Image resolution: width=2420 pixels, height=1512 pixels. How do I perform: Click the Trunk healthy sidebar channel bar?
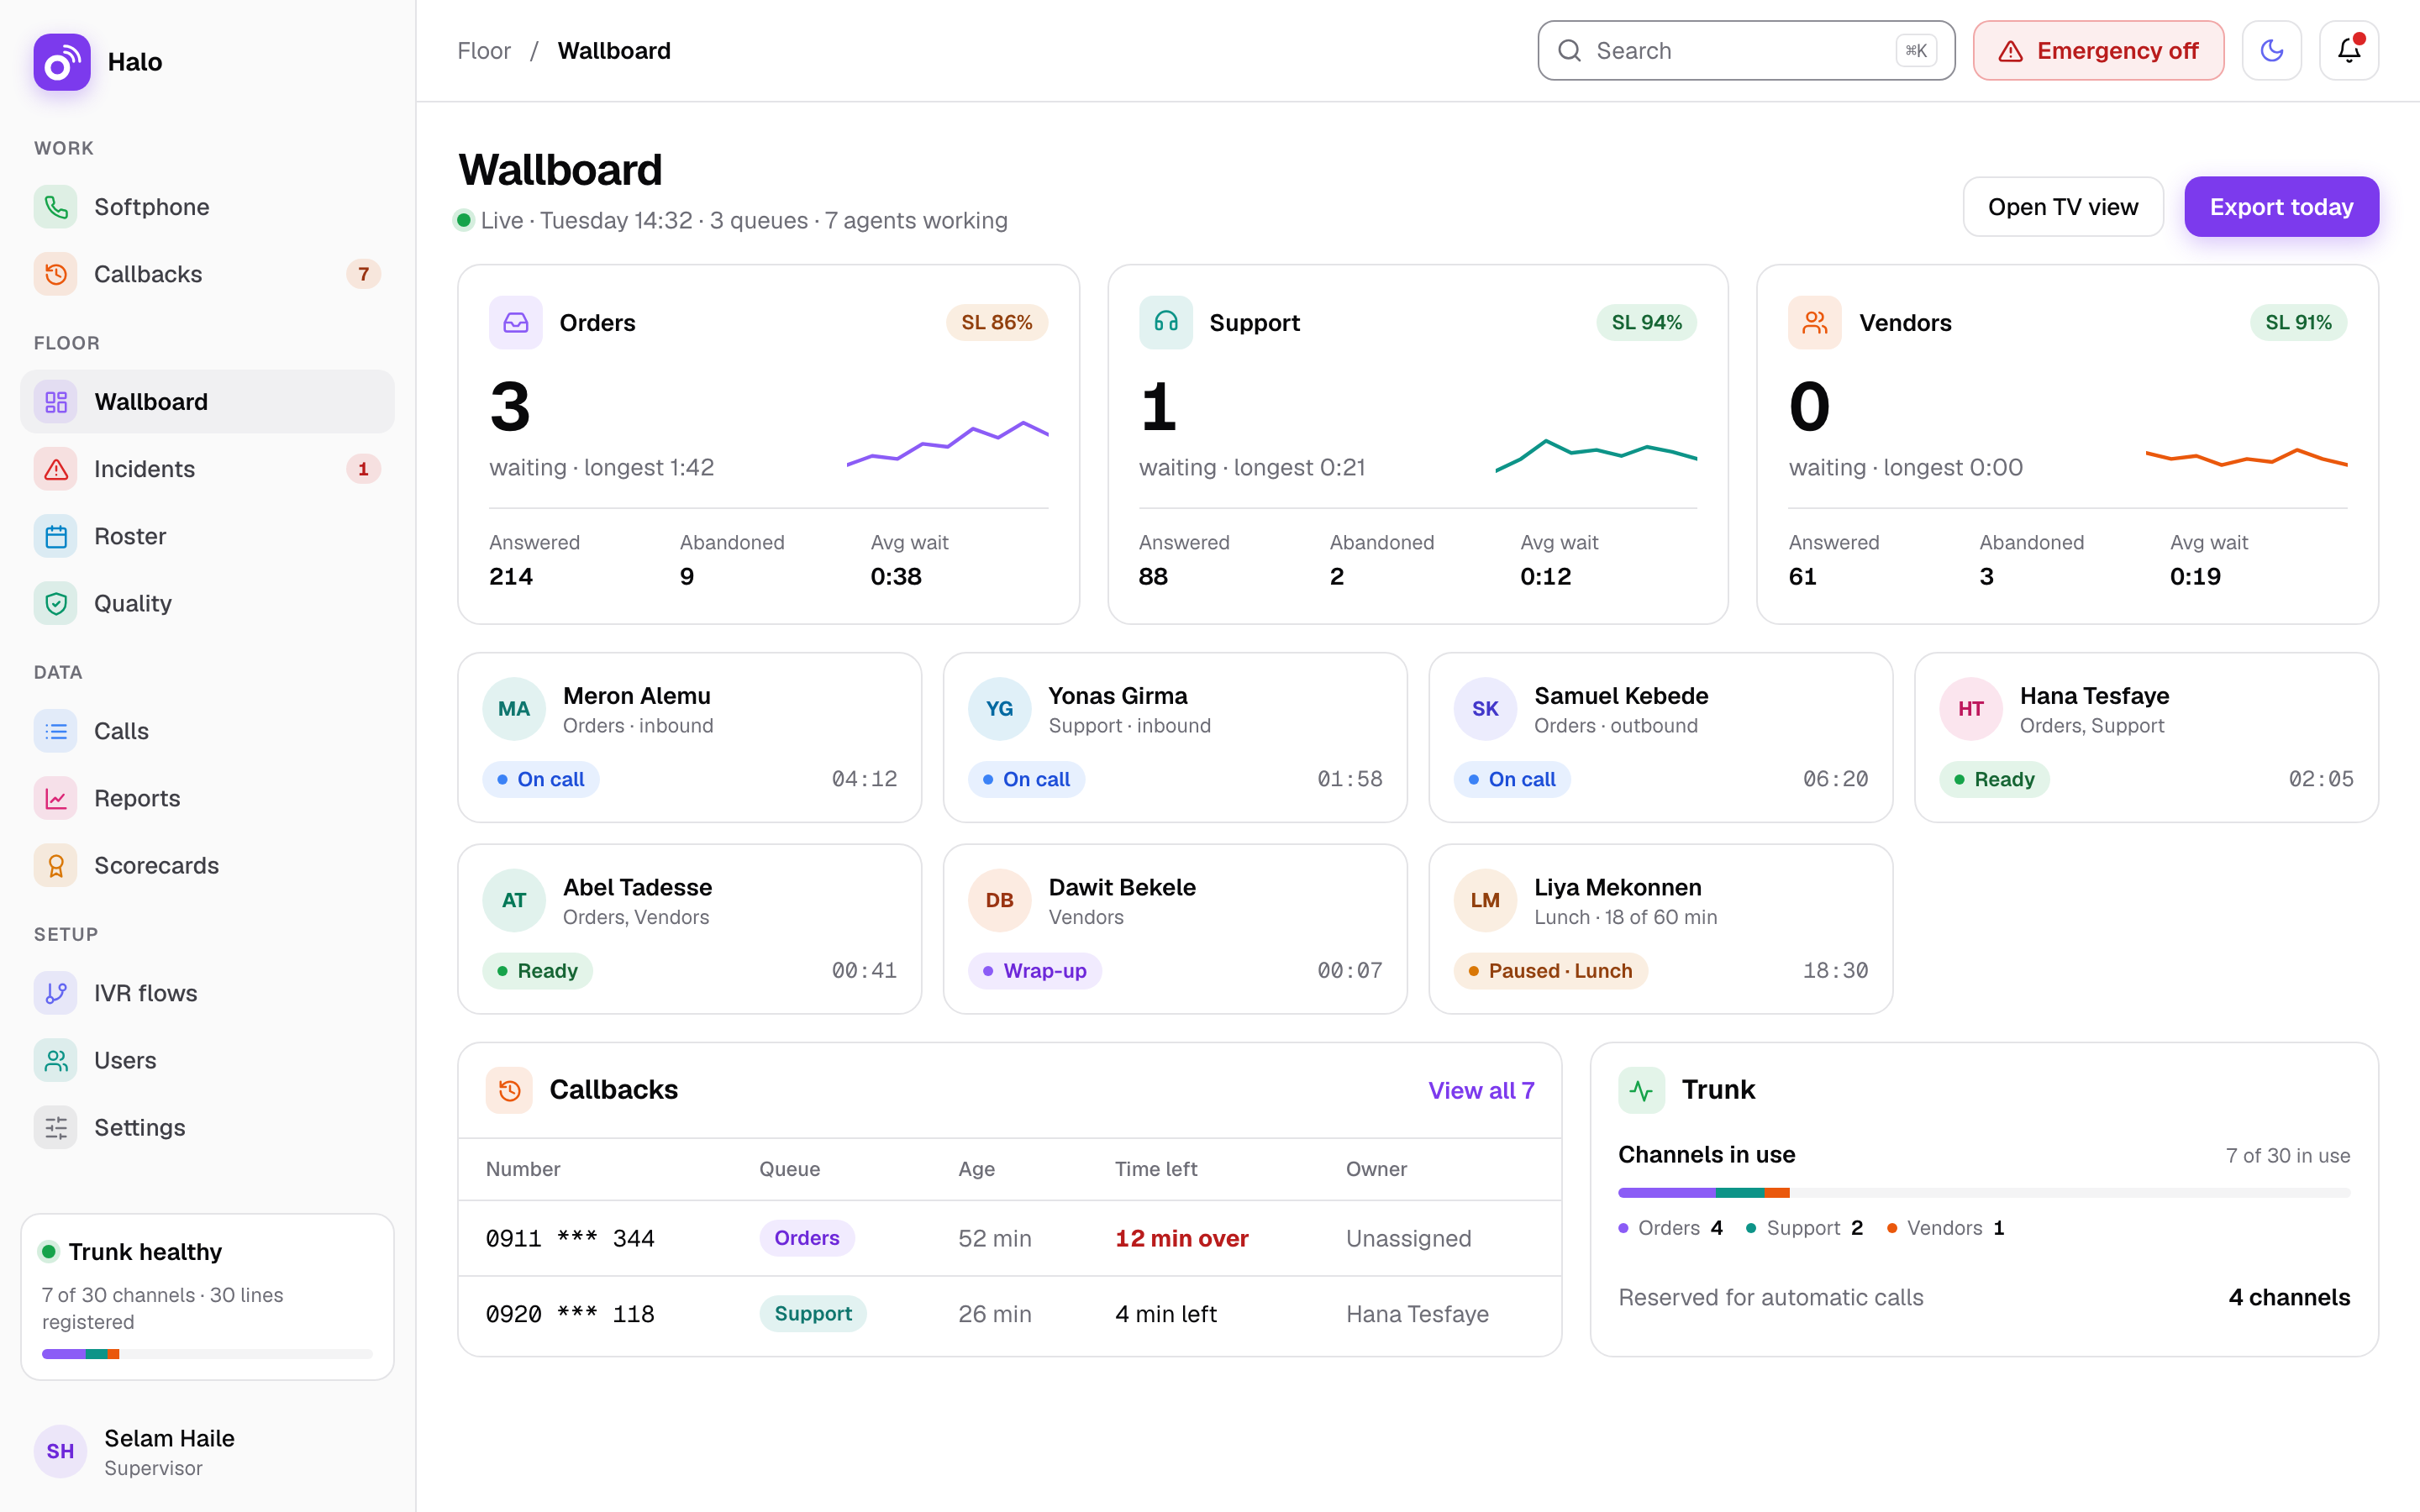point(207,1354)
